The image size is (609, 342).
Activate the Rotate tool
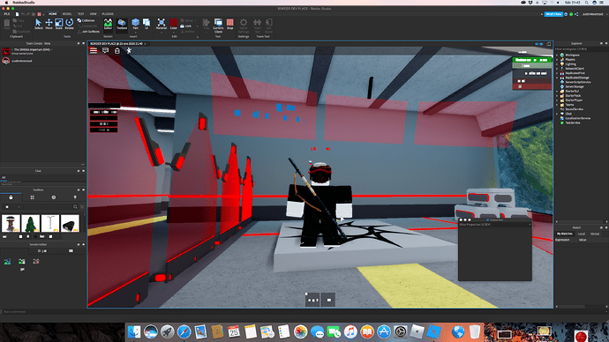69,24
